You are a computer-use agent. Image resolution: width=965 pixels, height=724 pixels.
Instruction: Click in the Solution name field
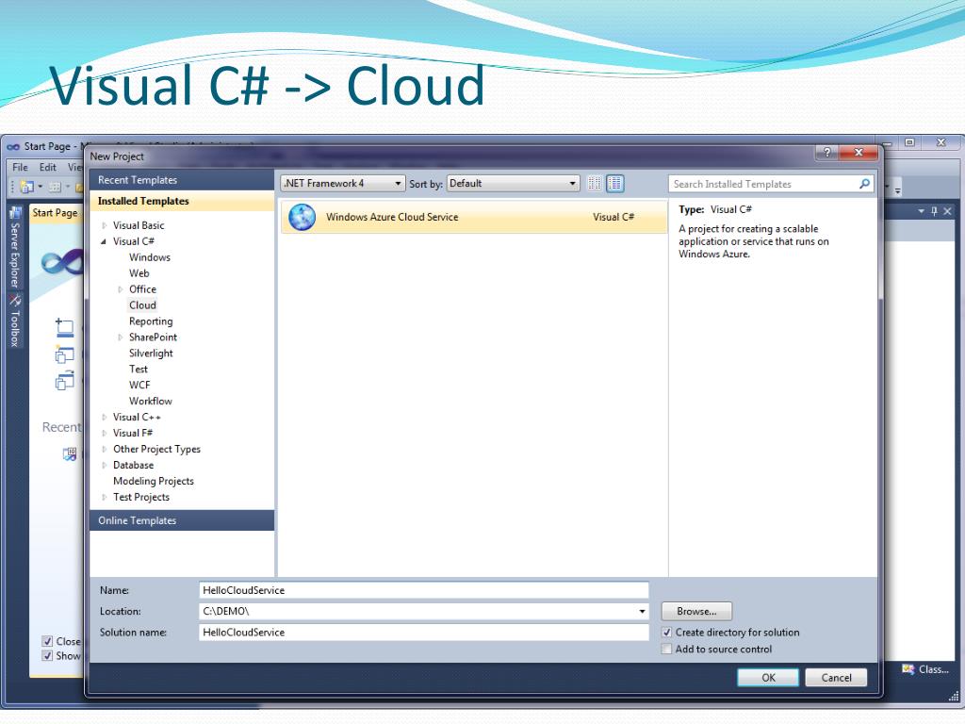coord(424,633)
